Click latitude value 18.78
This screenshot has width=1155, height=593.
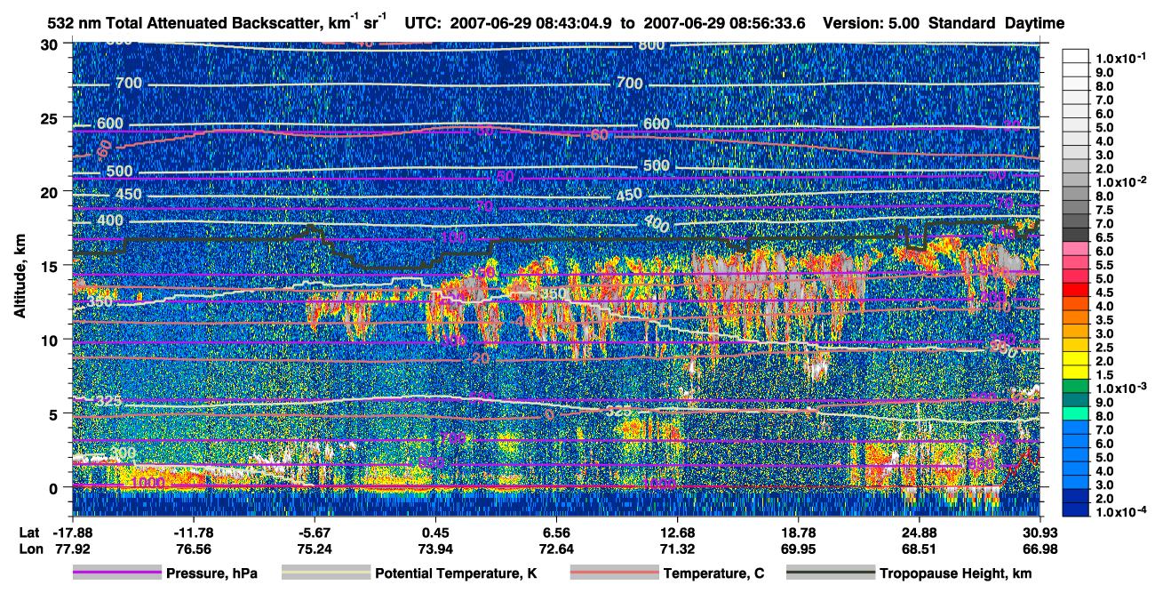[x=798, y=533]
